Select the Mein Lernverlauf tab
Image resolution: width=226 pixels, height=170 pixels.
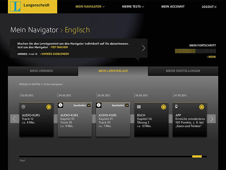point(113,71)
